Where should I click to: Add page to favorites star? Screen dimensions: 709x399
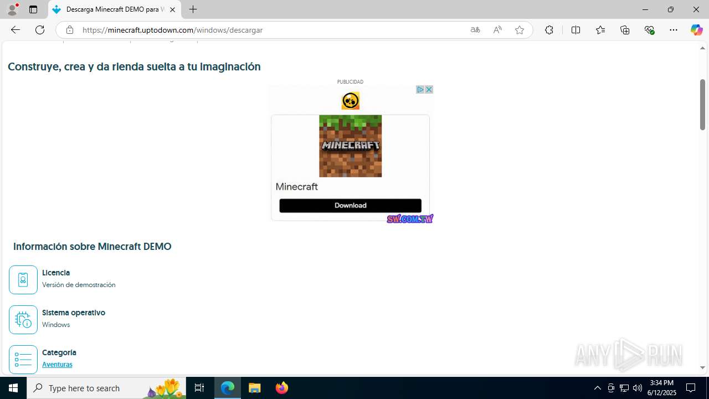[519, 30]
